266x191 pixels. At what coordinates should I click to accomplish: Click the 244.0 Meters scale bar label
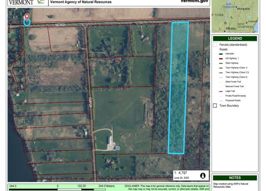click(x=106, y=186)
